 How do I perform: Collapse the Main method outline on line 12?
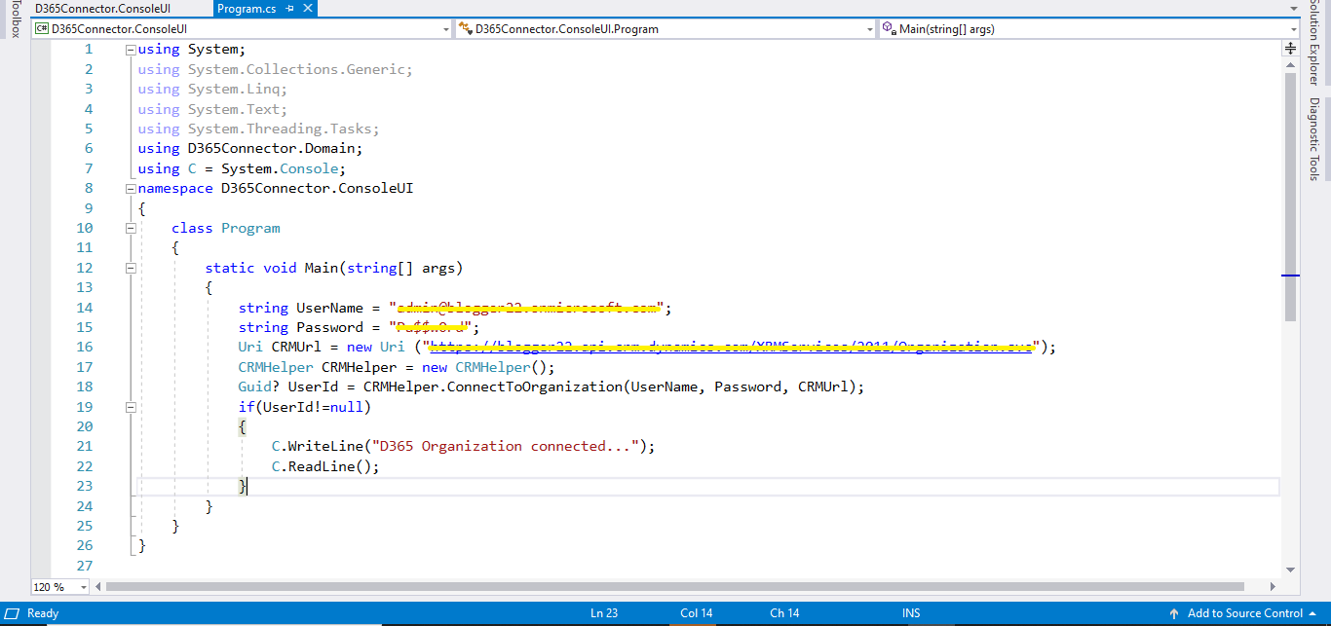(130, 268)
